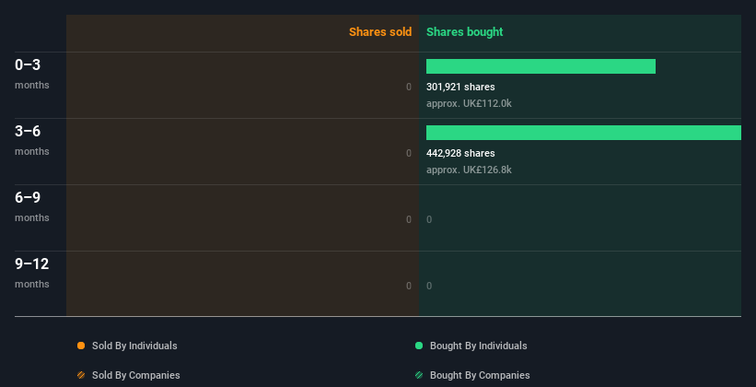
Task: Select the Bought By Companies legend label
Action: pos(480,375)
